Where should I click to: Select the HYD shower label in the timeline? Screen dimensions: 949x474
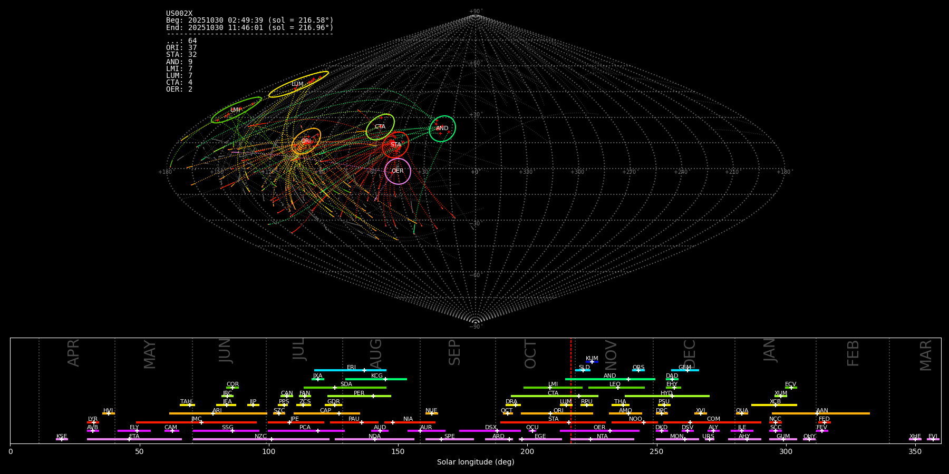(x=667, y=393)
